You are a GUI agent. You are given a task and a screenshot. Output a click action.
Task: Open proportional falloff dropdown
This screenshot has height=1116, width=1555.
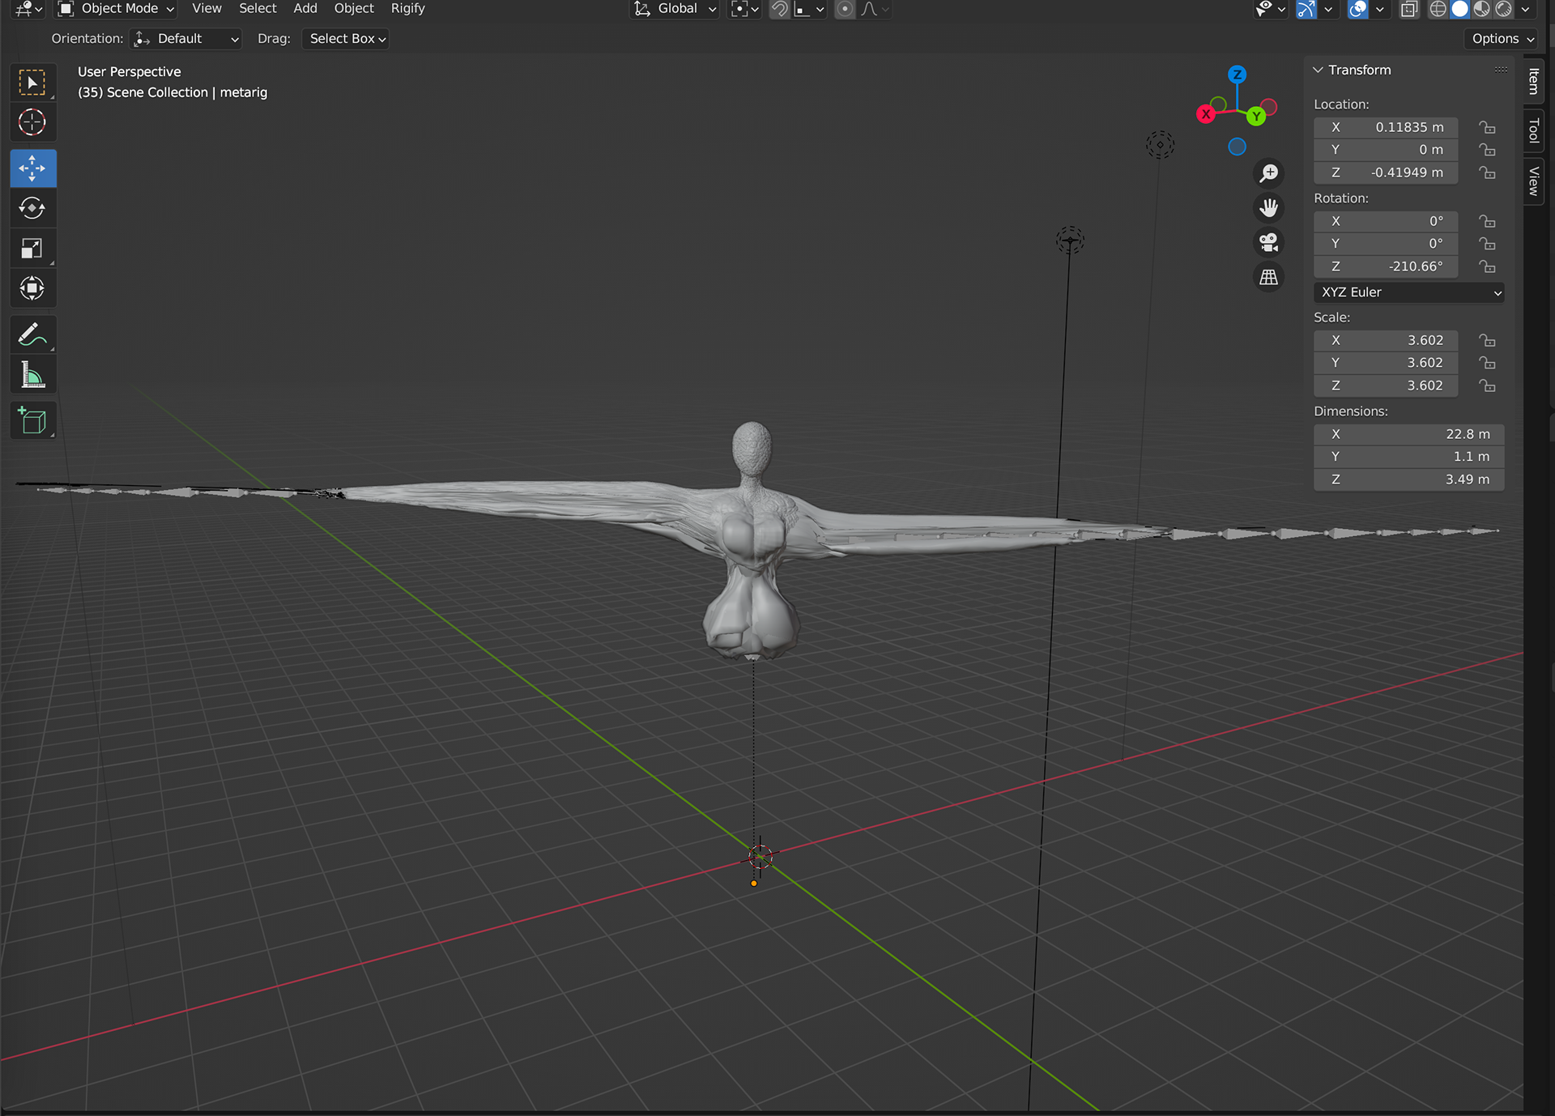pos(874,9)
